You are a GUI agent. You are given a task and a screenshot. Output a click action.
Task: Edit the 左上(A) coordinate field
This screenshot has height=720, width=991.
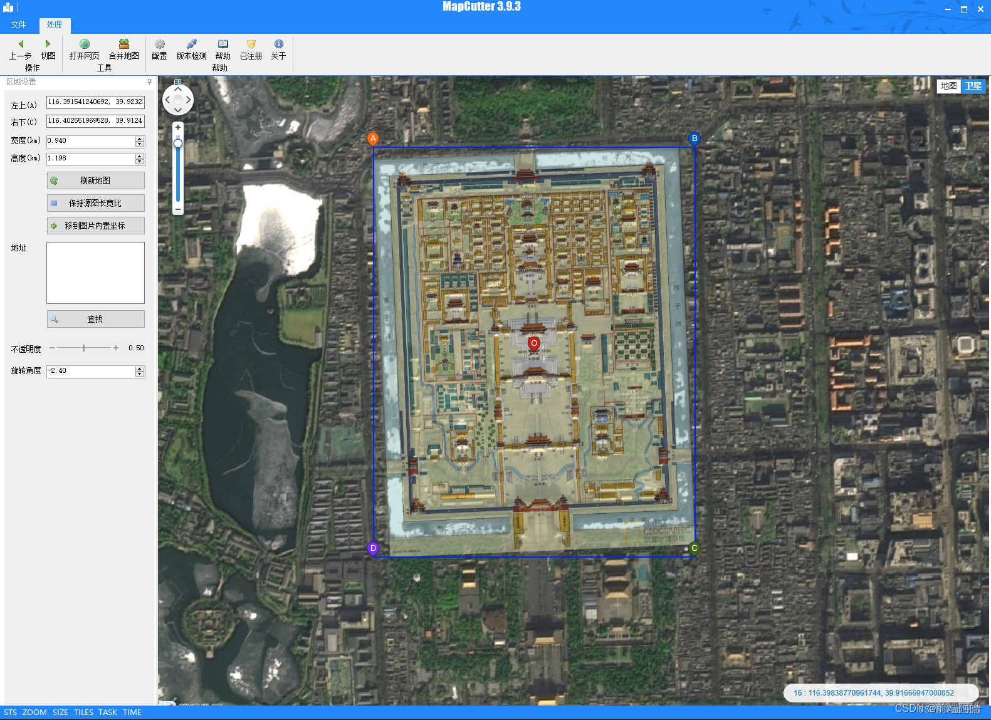point(96,102)
